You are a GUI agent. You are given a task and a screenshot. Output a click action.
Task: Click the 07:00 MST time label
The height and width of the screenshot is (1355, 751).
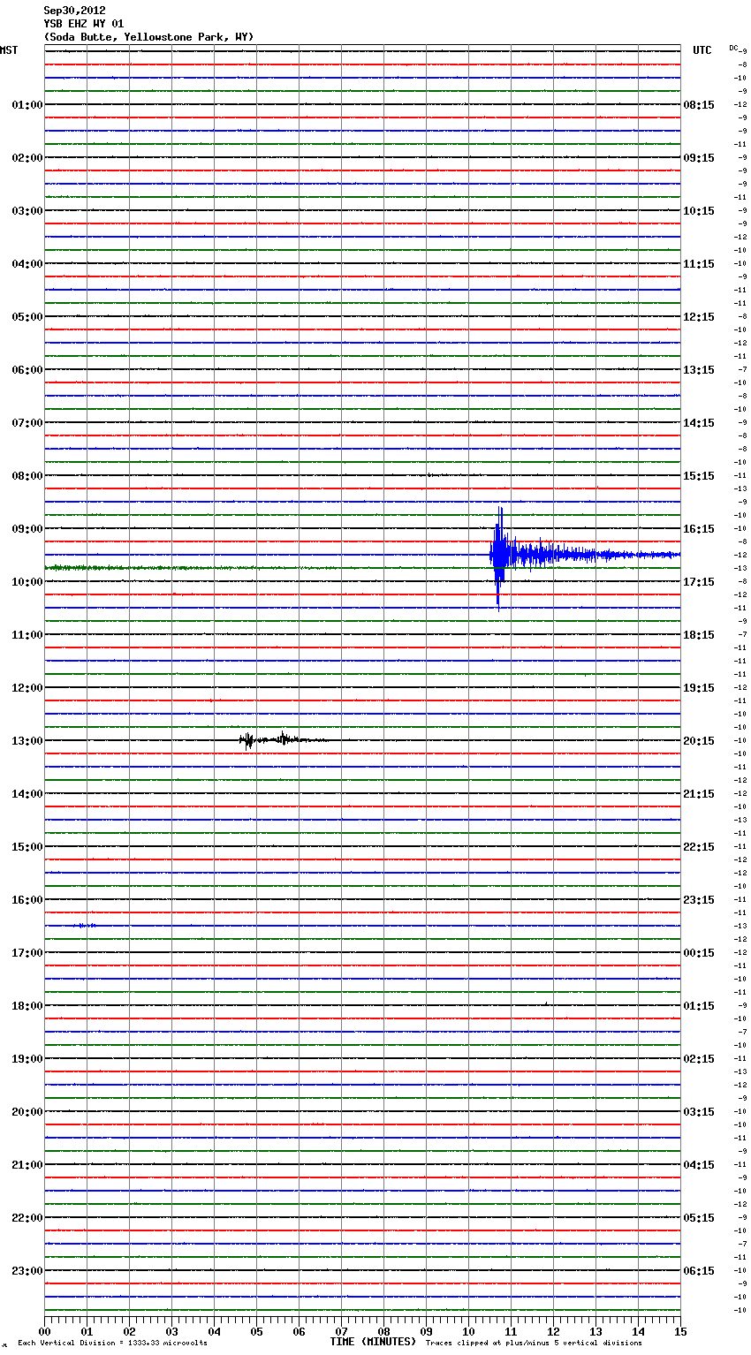(27, 423)
